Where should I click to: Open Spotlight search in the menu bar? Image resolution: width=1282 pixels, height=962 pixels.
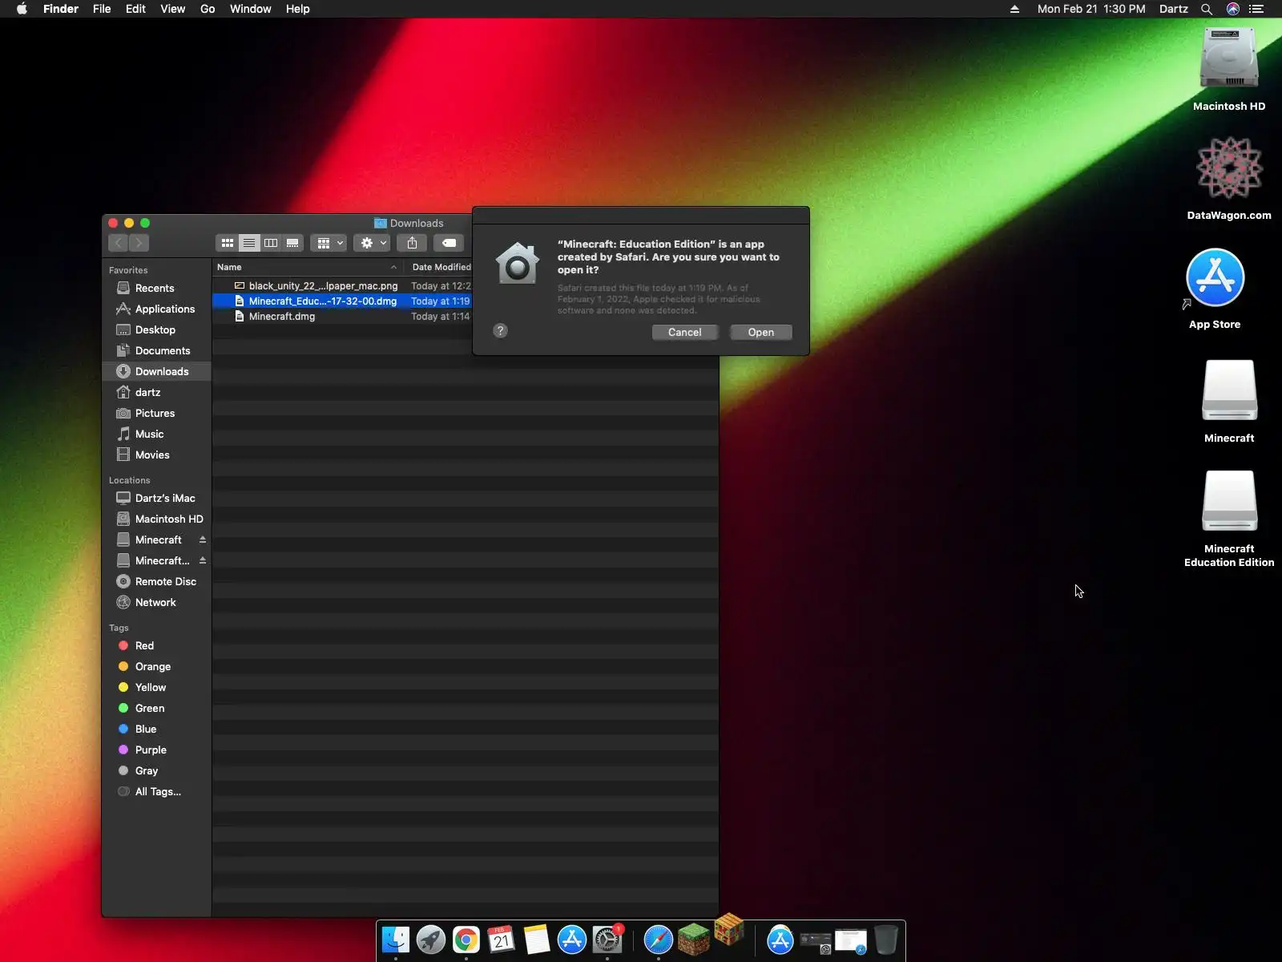pos(1207,9)
